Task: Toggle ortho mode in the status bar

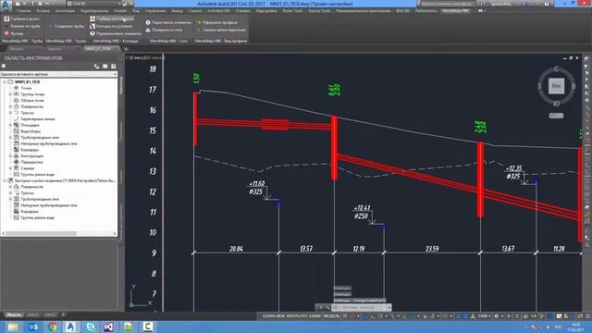Action: pyautogui.click(x=373, y=316)
